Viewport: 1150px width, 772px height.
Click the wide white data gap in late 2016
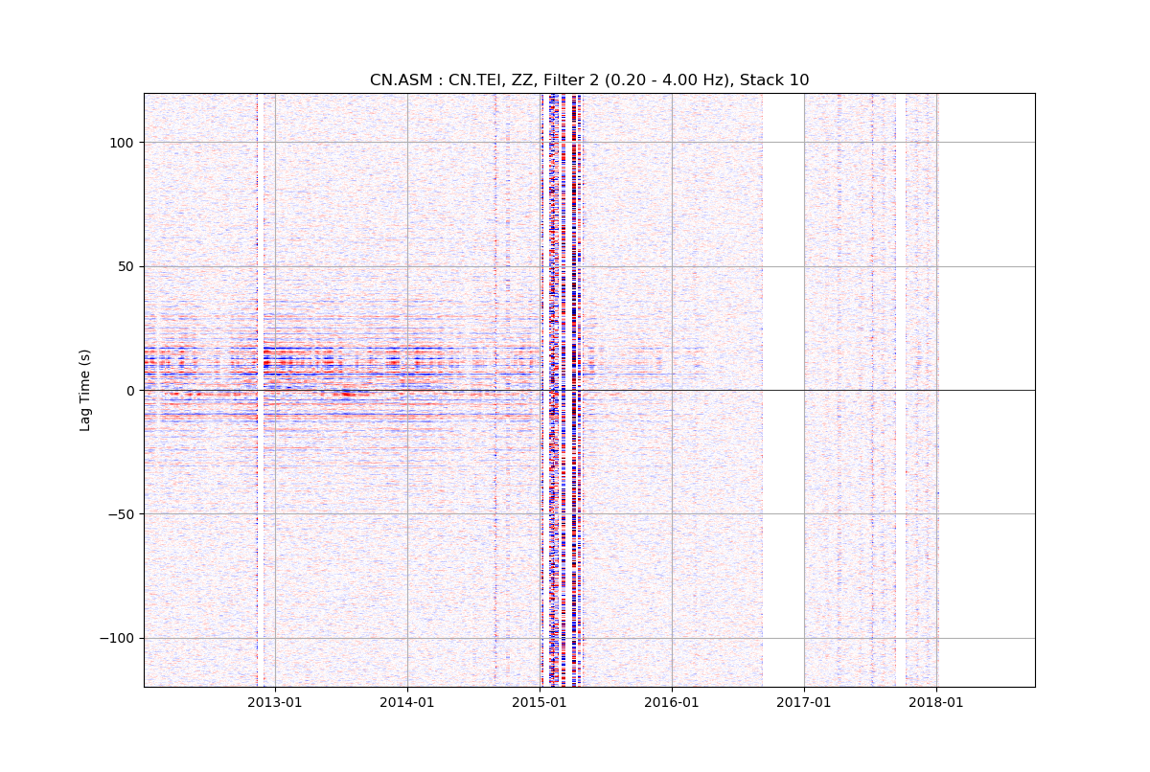[x=783, y=383]
